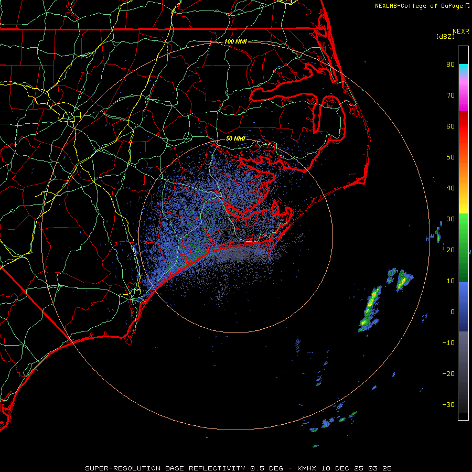Click the 50 NMI range ring label
Viewport: 472px width, 472px height.
(235, 139)
